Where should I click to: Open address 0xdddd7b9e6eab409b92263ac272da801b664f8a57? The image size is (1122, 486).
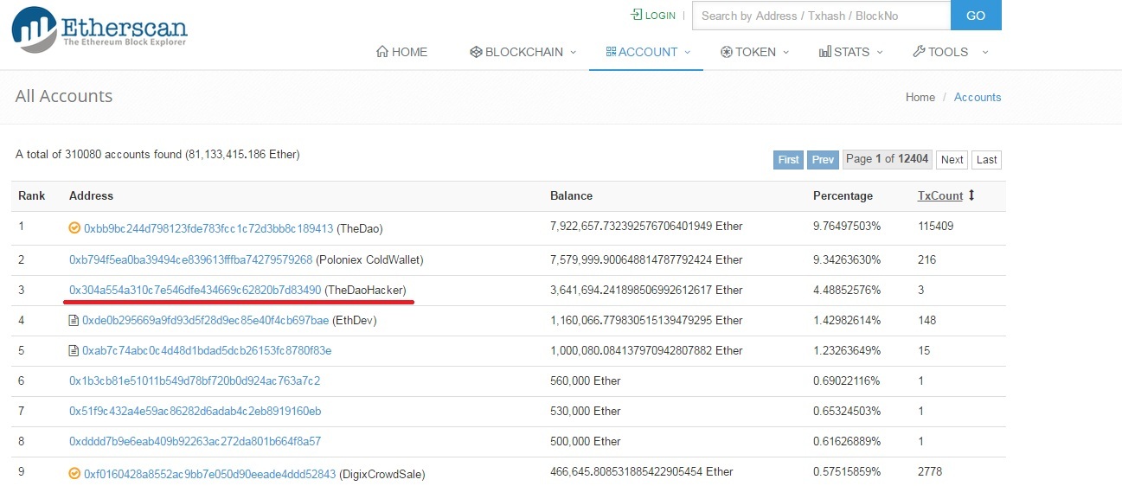pos(195,441)
